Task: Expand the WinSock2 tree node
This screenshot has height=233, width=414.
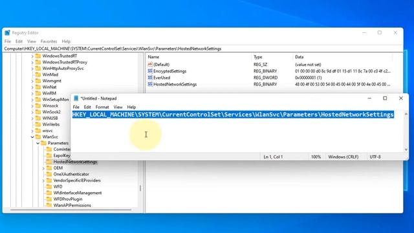Action: [x=32, y=112]
